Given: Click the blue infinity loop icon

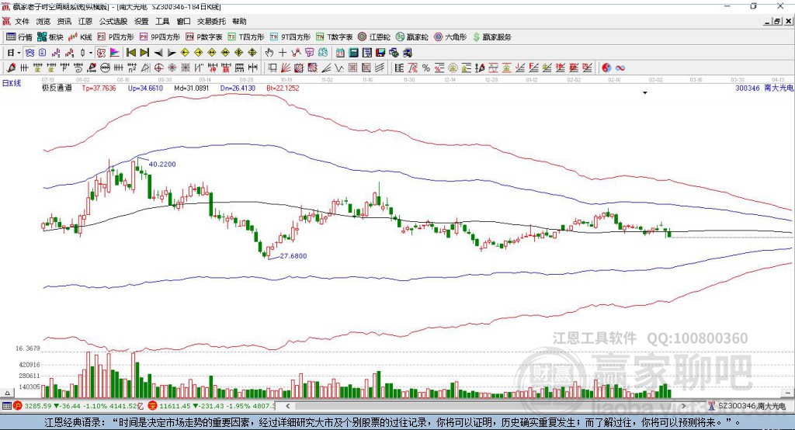Looking at the screenshot, I should coord(620,68).
